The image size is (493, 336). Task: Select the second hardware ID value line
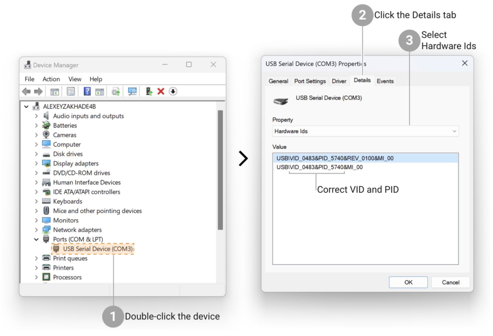tap(319, 167)
